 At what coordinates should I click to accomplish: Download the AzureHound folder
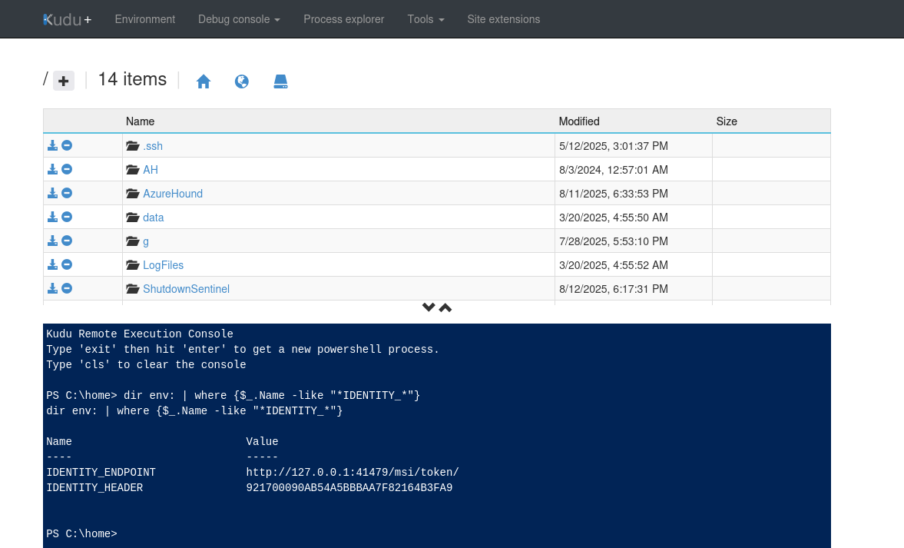[x=52, y=193]
